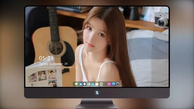
Task: Open the photo gallery app left of divider
Action: (x=101, y=84)
